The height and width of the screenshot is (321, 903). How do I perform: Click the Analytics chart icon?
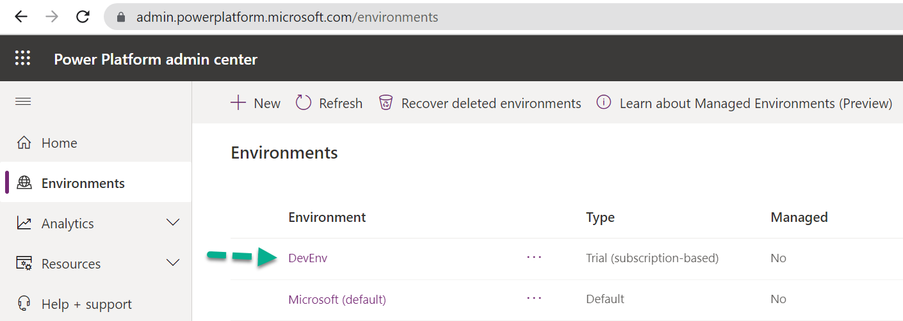24,224
